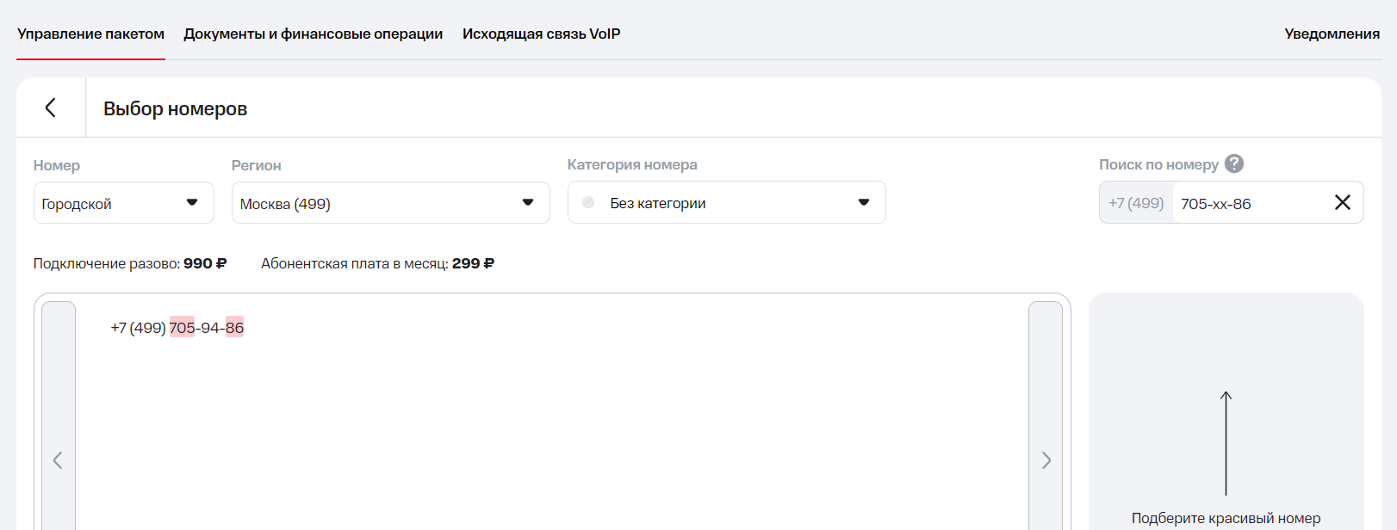
Task: Click the Подберите красивый номер text
Action: pos(1226,518)
